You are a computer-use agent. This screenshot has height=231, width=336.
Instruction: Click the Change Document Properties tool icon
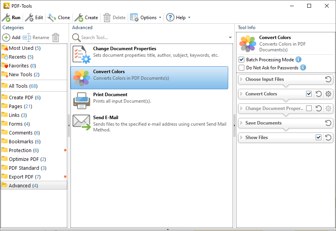81,55
